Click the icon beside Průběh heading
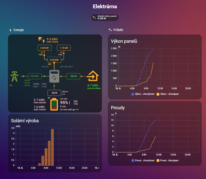This screenshot has height=179, width=206. tap(110, 30)
